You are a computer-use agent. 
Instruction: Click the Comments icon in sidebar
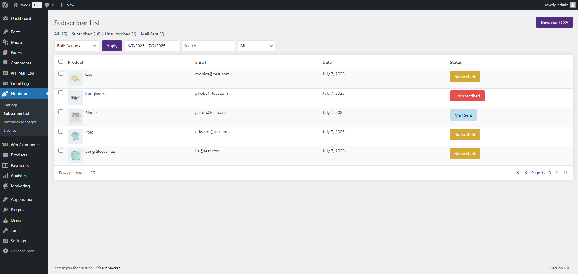click(5, 63)
